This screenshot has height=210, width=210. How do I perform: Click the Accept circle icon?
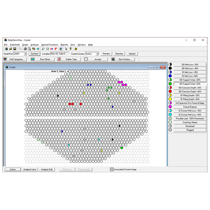86,59
